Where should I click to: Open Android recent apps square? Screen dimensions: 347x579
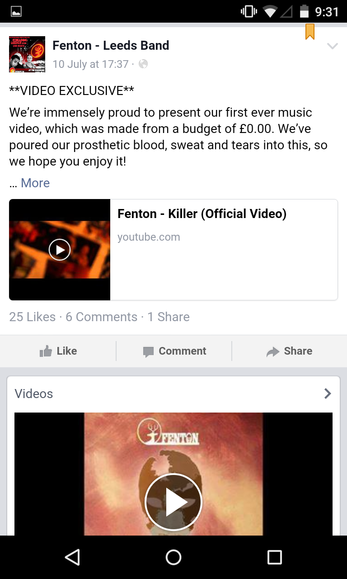275,557
